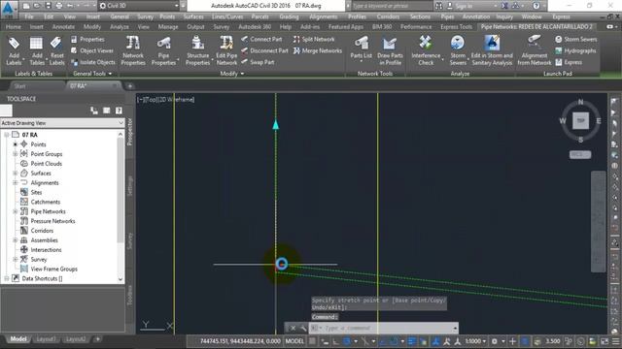The image size is (622, 349).
Task: Open the Corridors menu
Action: pyautogui.click(x=388, y=16)
